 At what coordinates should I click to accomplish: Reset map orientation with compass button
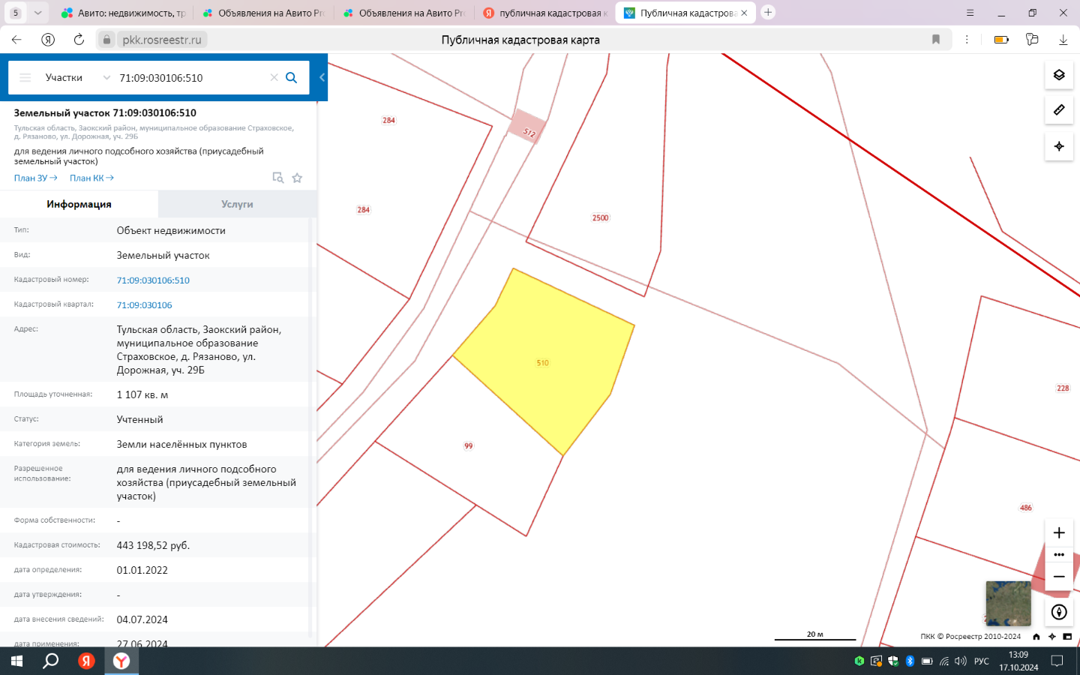(x=1059, y=612)
